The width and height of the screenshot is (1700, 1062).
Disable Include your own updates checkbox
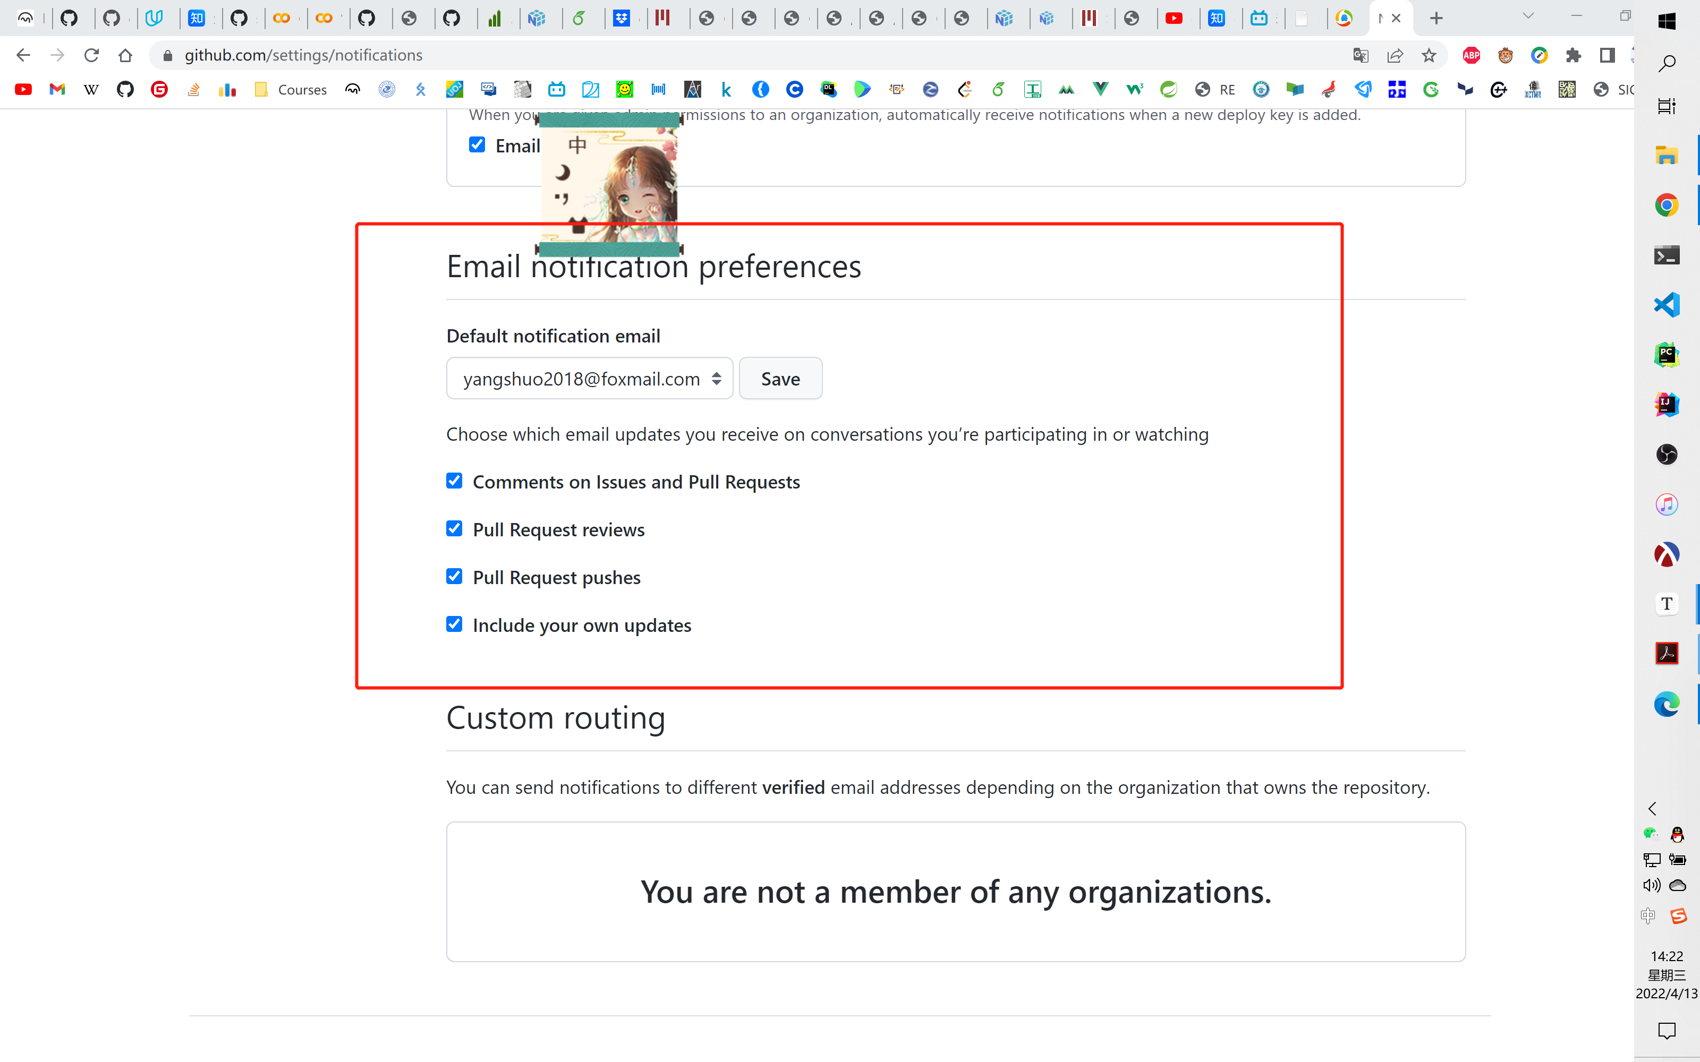tap(454, 624)
